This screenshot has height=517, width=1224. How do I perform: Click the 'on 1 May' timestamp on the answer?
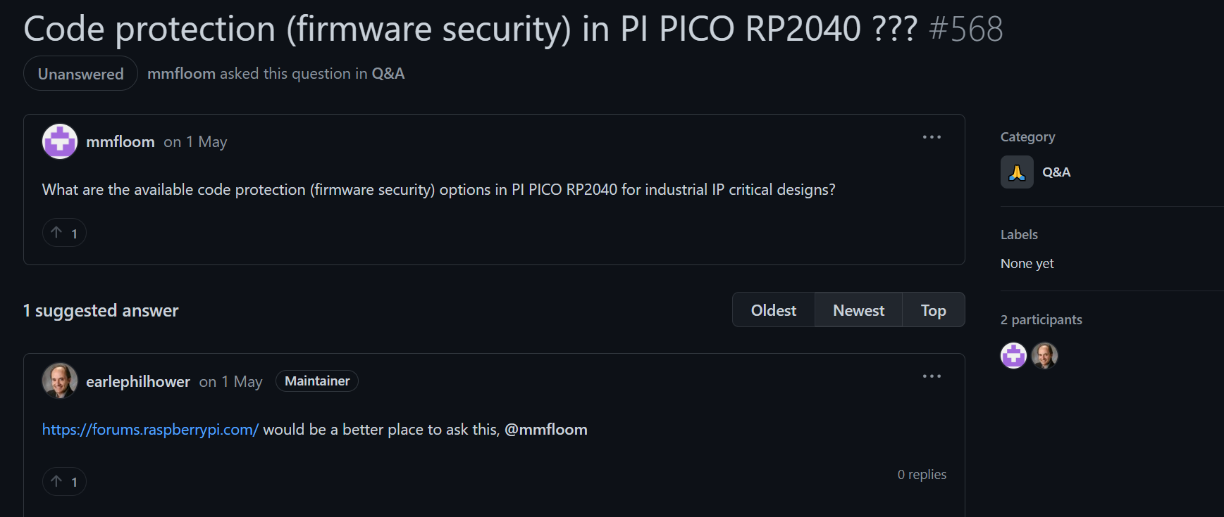[230, 381]
